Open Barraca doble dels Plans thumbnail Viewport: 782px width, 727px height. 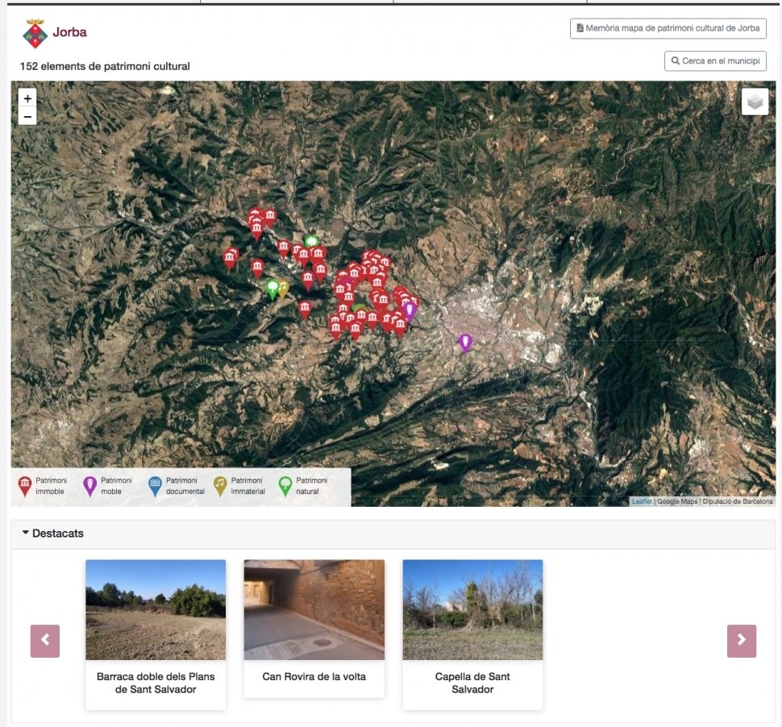(156, 609)
